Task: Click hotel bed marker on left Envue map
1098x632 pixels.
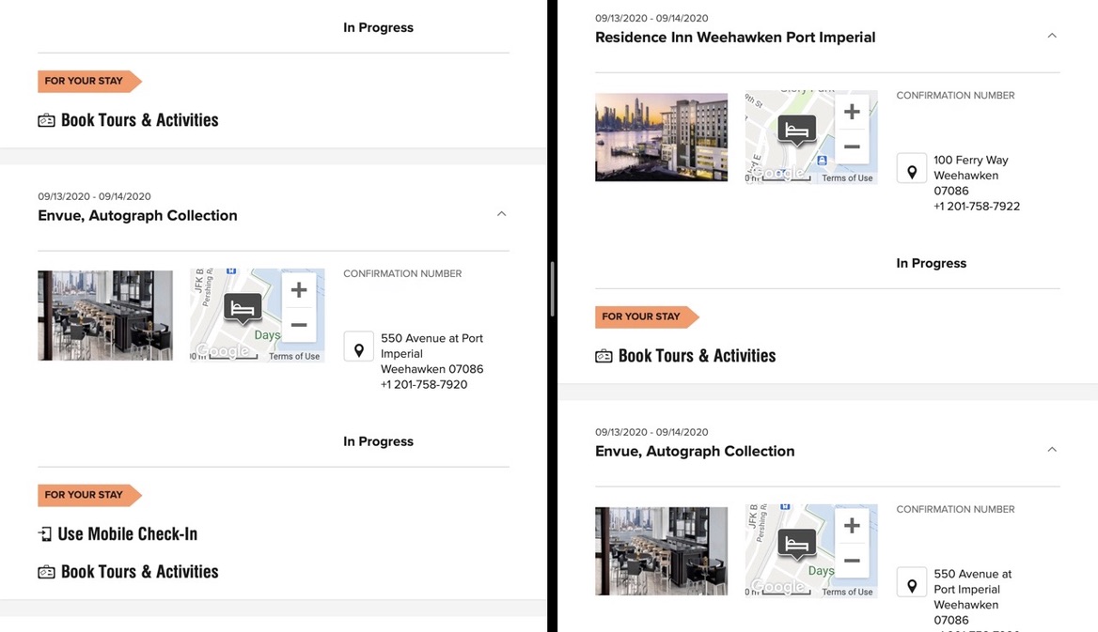Action: (x=243, y=309)
